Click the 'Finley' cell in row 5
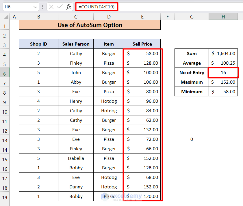Image resolution: width=243 pixels, height=206 pixels. click(76, 63)
